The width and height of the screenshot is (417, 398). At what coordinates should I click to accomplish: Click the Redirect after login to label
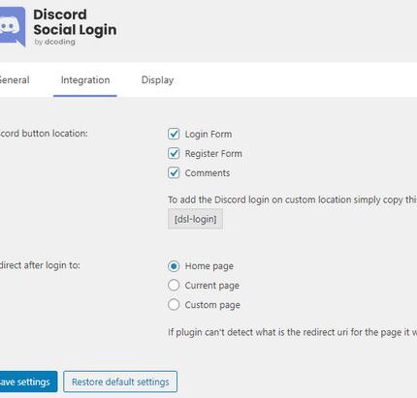tap(40, 265)
